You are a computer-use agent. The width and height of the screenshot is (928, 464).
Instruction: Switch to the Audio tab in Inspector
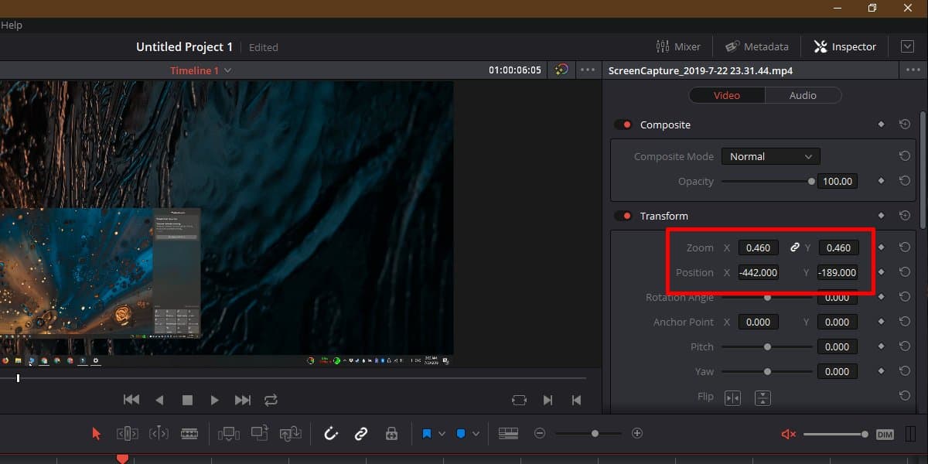803,95
